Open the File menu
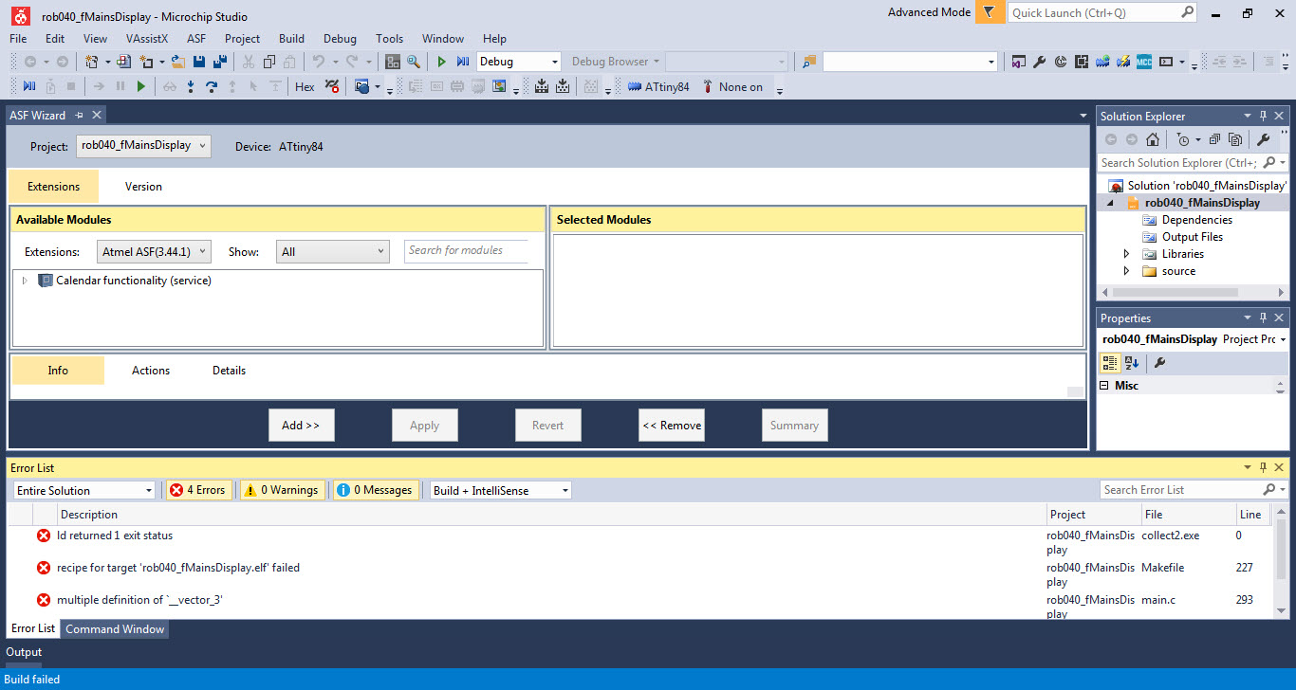 pos(18,39)
